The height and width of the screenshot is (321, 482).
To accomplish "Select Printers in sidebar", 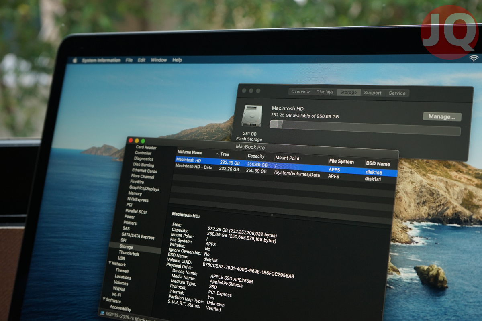I will pos(130,223).
